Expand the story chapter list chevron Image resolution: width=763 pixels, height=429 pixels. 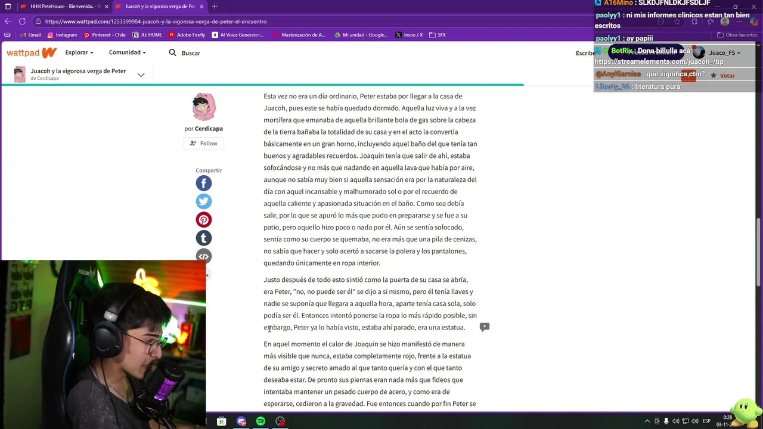pos(141,74)
